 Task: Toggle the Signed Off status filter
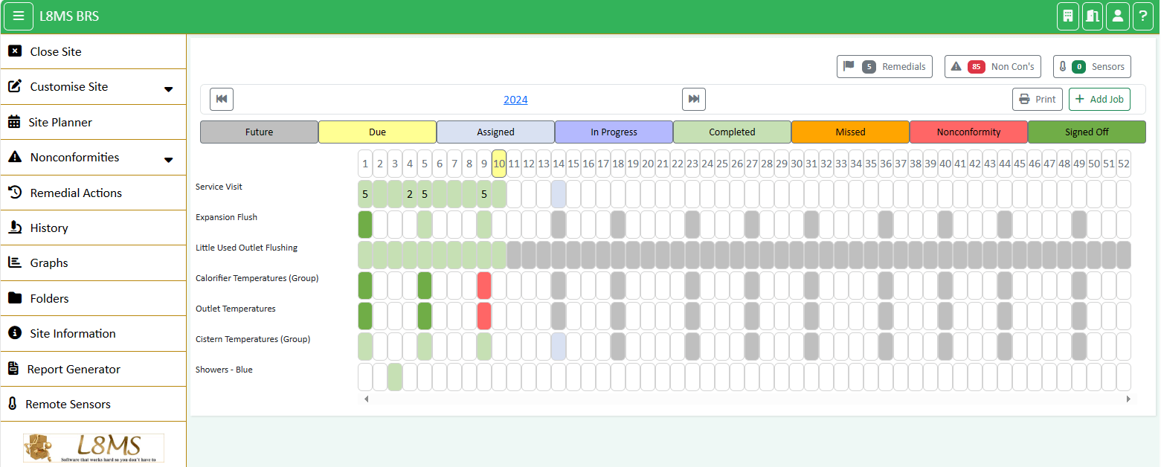1086,132
